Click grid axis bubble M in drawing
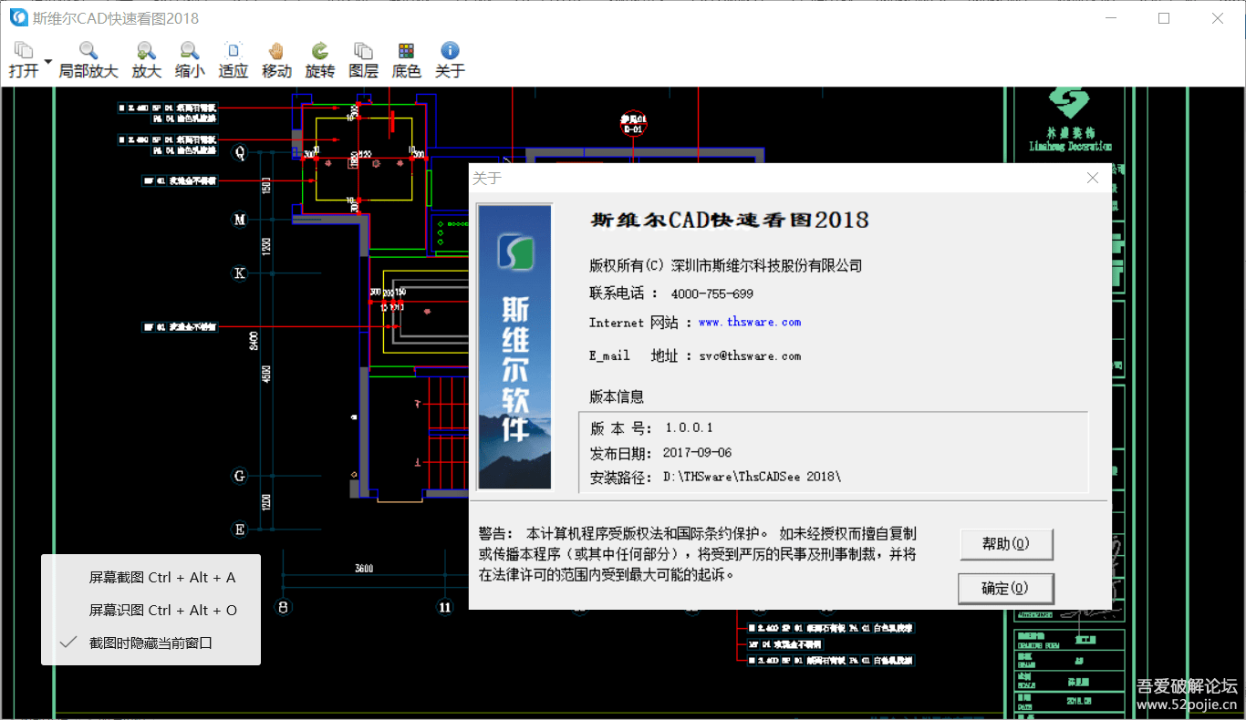 click(x=240, y=220)
